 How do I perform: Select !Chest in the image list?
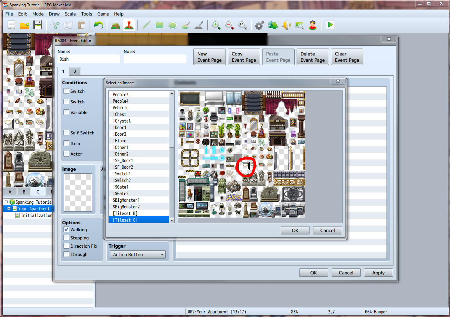coord(139,114)
